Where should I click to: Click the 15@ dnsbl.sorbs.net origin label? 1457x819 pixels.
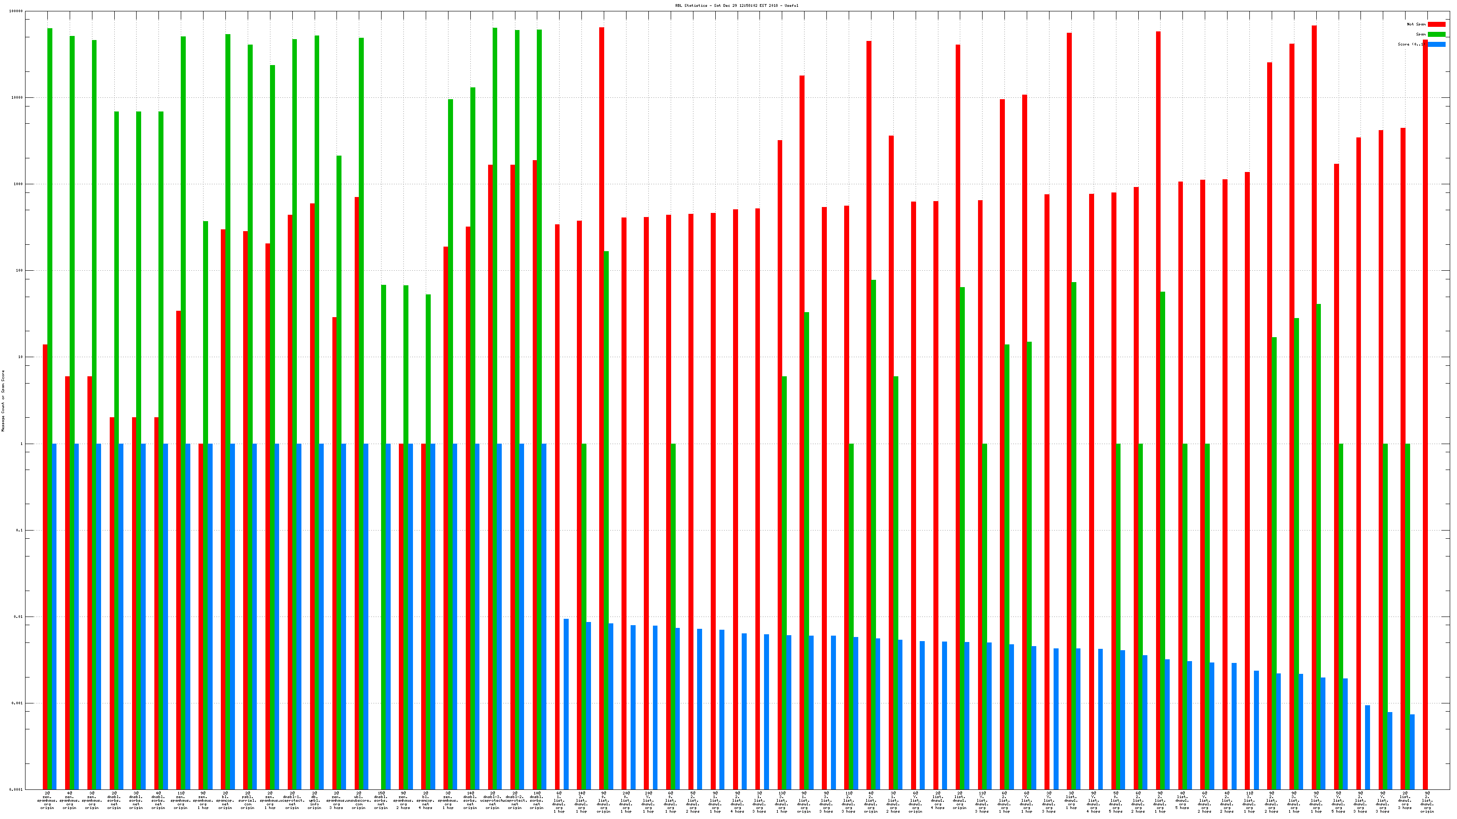[x=381, y=800]
